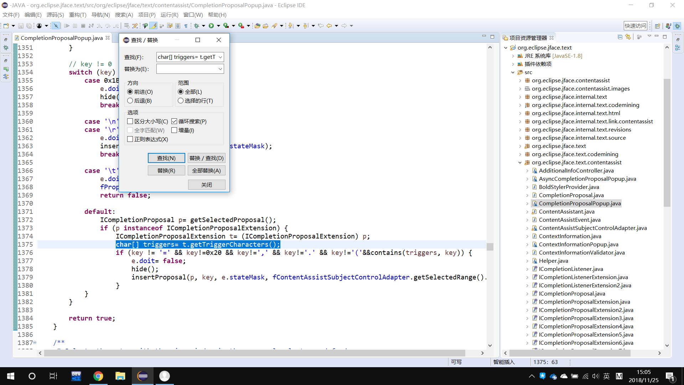Click the editor horizontal scrollbar
This screenshot has width=684, height=385.
[249, 353]
